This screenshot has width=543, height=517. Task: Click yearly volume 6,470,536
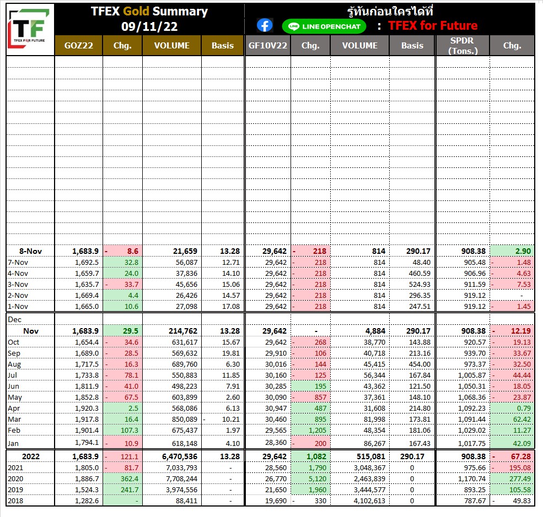pyautogui.click(x=180, y=456)
